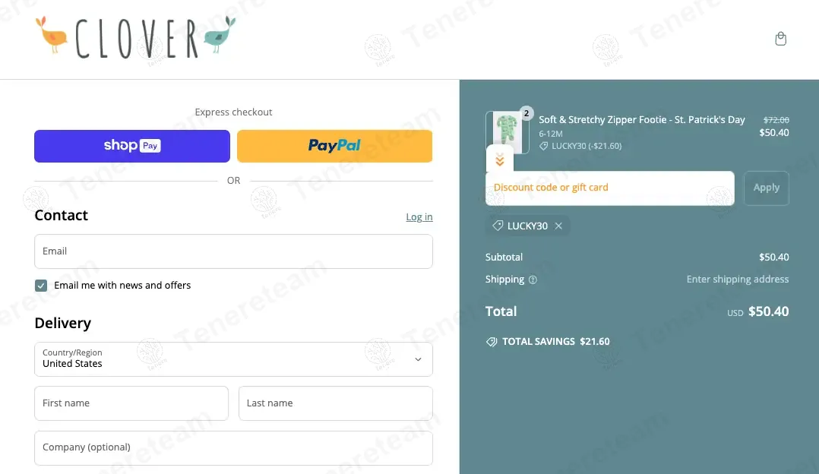Expand order summary with double chevron
Viewport: 819px width, 474px height.
coord(500,160)
